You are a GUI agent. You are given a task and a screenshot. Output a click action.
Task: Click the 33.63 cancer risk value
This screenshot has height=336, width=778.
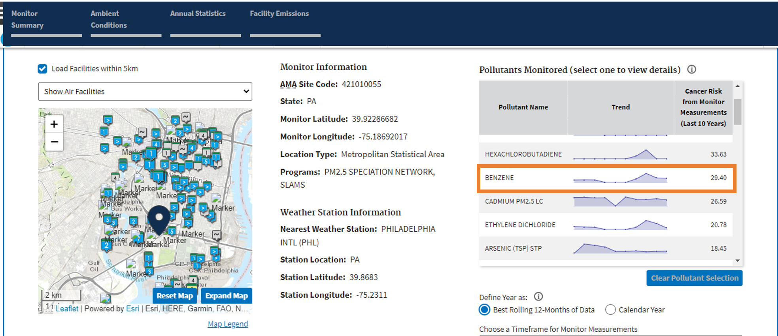point(718,154)
